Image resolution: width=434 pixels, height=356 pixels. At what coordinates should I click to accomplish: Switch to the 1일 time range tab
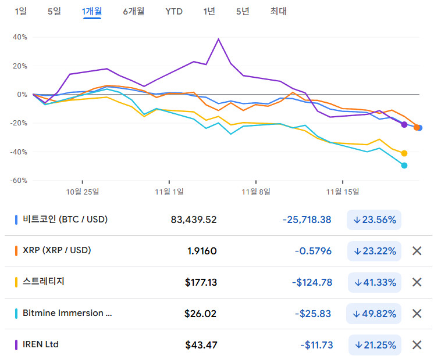pyautogui.click(x=20, y=11)
